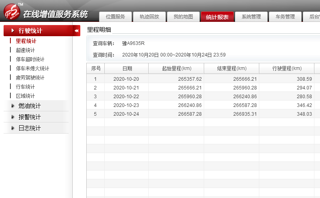Open the 区域统计 report link

click(25, 96)
